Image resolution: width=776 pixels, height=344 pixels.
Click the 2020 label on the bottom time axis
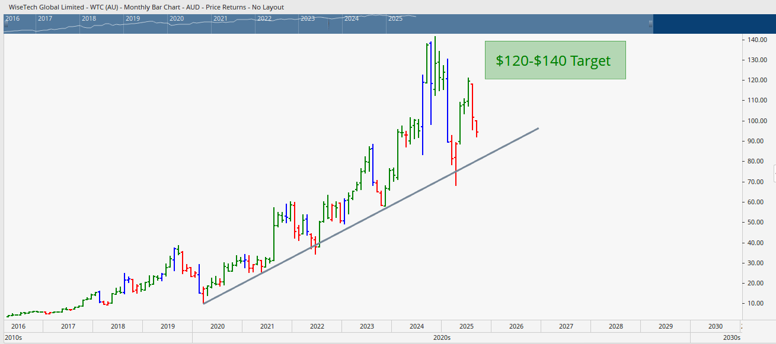[x=218, y=326]
